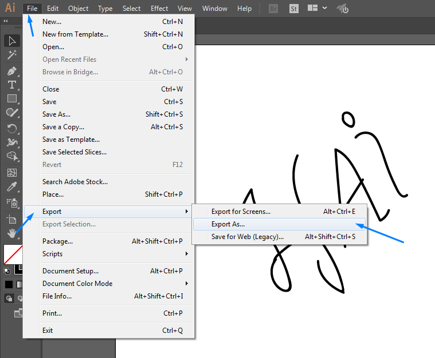This screenshot has width=435, height=358.
Task: Choose New... from File menu
Action: [x=109, y=22]
